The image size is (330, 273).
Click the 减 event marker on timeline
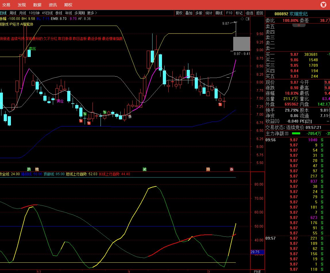click(144, 169)
